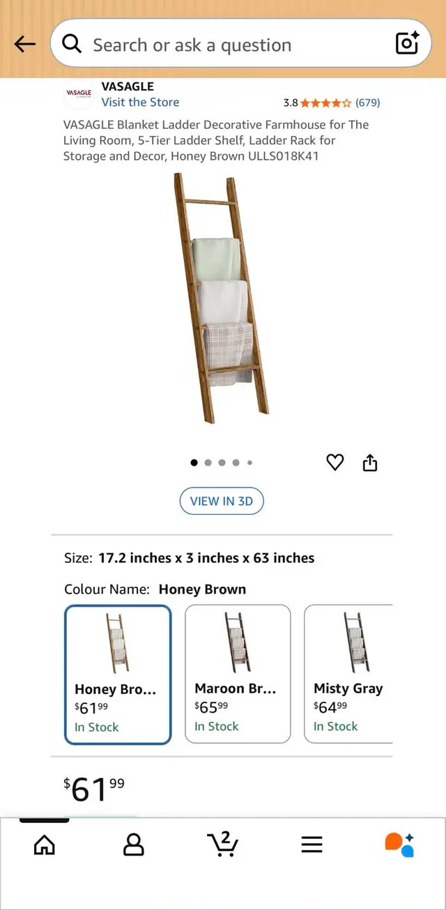Open your account profile icon
Viewport: 446px width, 910px height.
click(x=134, y=845)
